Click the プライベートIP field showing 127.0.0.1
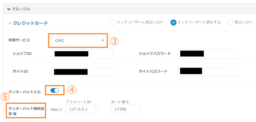The image size is (256, 122). pyautogui.click(x=80, y=109)
